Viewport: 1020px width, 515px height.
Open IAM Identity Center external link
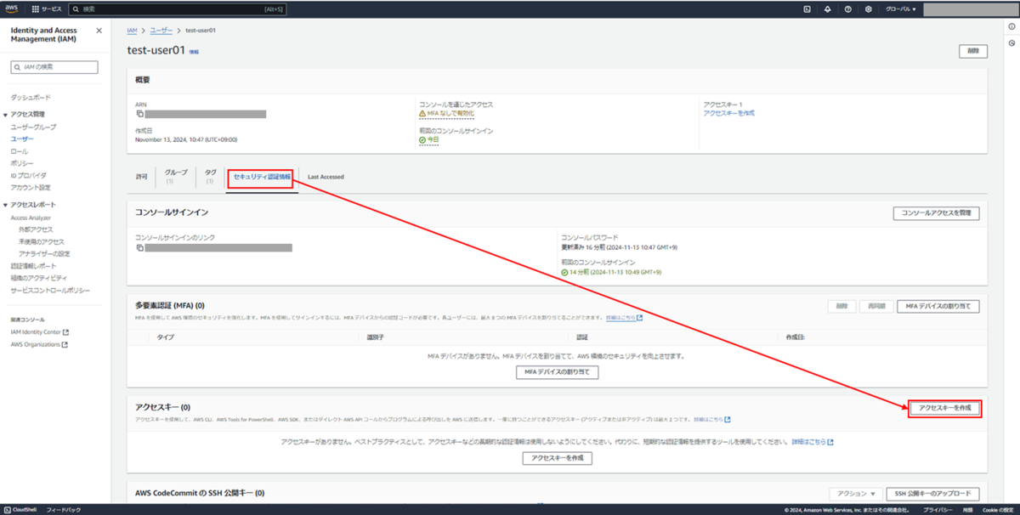(x=40, y=332)
